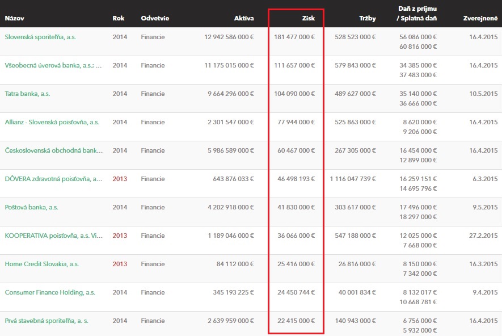Viewport: 502px width, 336px height.
Task: Select profit value 24 450 744 €
Action: (x=296, y=292)
